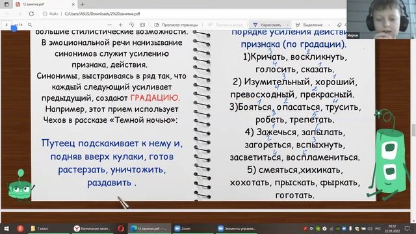Rotate the PDF page
Viewport: 416px width, 234px height.
[x=131, y=25]
